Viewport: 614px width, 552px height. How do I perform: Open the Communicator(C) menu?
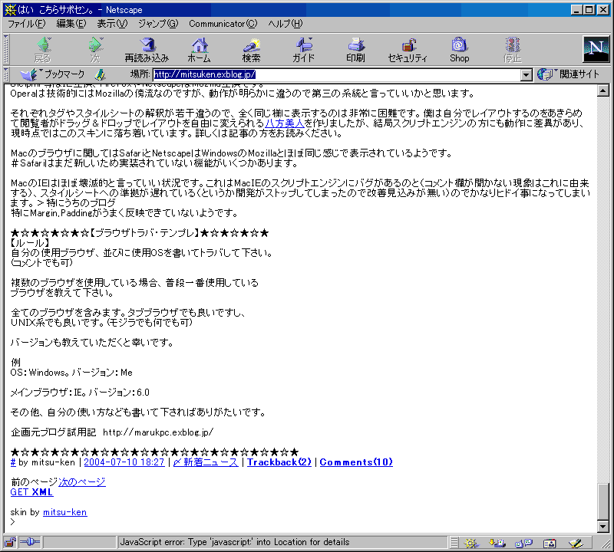tap(223, 24)
